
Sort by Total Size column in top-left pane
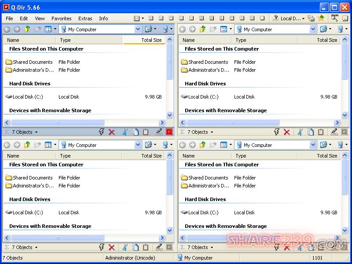(x=143, y=40)
